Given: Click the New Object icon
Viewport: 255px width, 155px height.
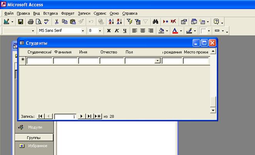Looking at the screenshot, I should pos(202,22).
